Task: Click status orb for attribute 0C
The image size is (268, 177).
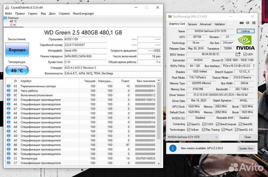Action: pyautogui.click(x=9, y=95)
